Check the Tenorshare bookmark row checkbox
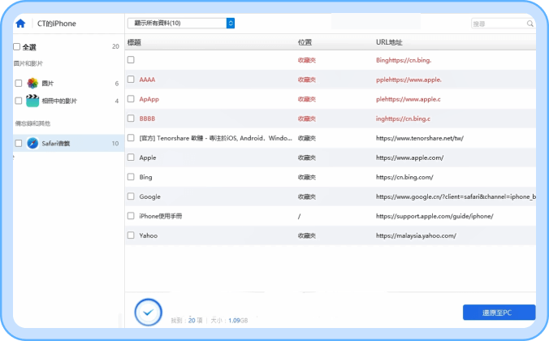The image size is (549, 341). pos(131,137)
